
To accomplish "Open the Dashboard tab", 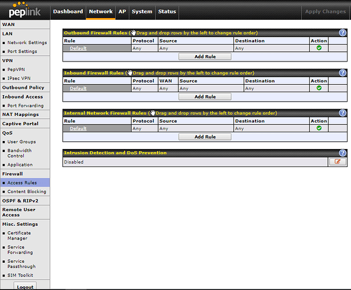I will 68,12.
